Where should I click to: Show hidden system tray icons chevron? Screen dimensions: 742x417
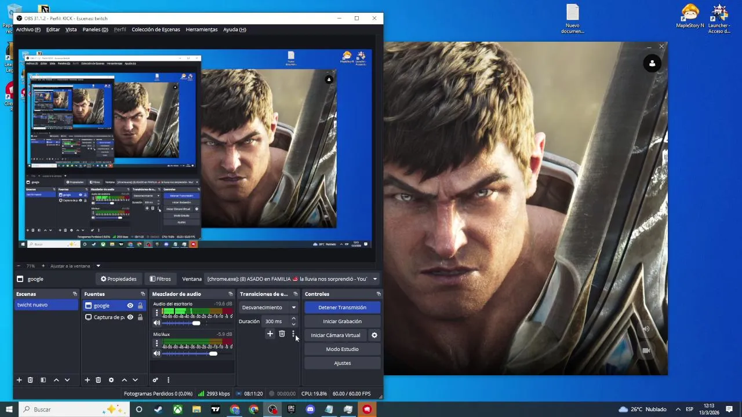coord(678,409)
